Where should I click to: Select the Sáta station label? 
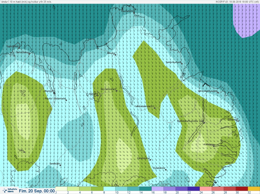click(21, 150)
